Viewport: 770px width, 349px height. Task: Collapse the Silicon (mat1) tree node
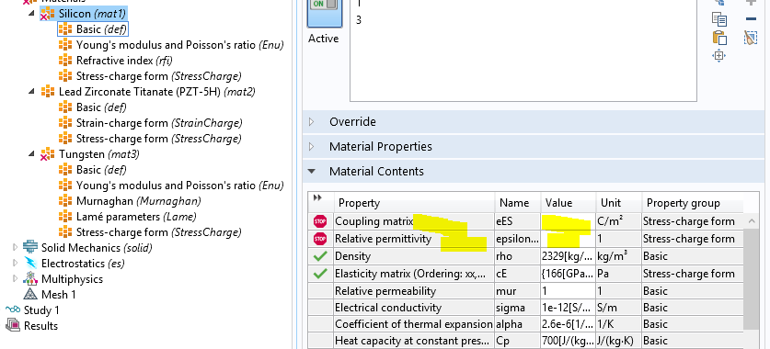tap(31, 13)
